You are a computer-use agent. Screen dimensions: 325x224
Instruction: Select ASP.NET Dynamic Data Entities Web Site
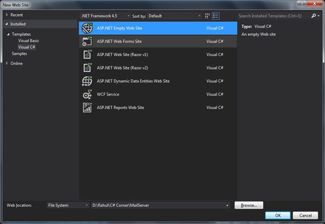click(158, 81)
